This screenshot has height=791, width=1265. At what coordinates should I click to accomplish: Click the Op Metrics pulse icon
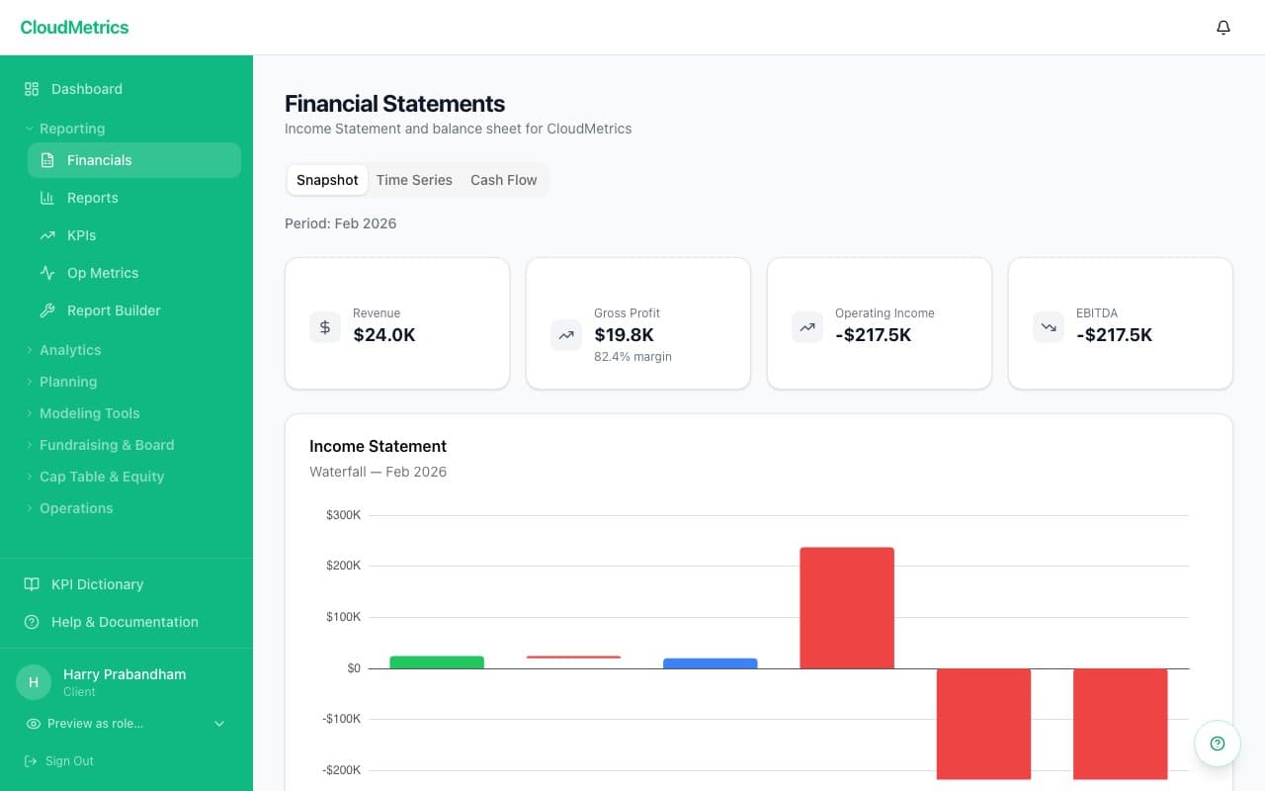tap(48, 273)
